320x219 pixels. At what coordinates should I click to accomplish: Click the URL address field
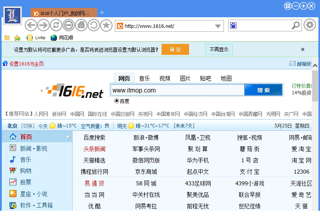point(169,26)
